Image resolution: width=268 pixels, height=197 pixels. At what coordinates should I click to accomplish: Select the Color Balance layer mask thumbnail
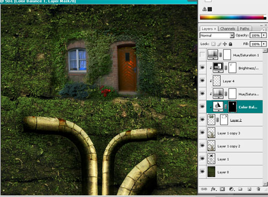pos(233,107)
